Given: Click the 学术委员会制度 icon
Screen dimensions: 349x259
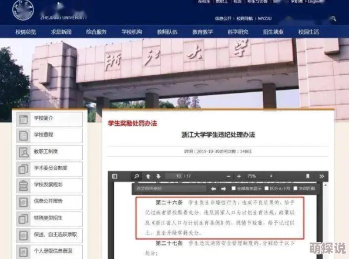Looking at the screenshot, I should [24, 169].
